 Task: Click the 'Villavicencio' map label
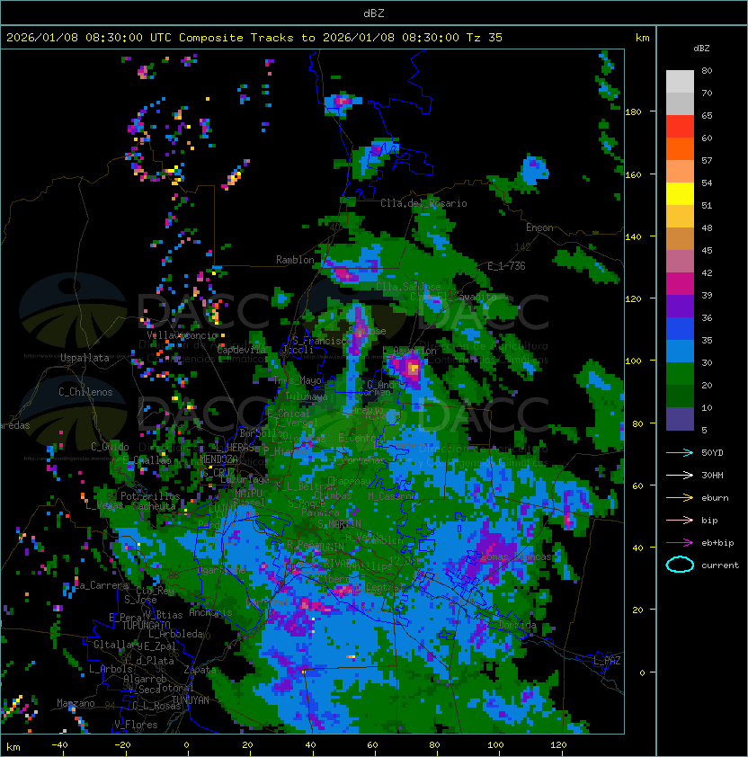183,335
